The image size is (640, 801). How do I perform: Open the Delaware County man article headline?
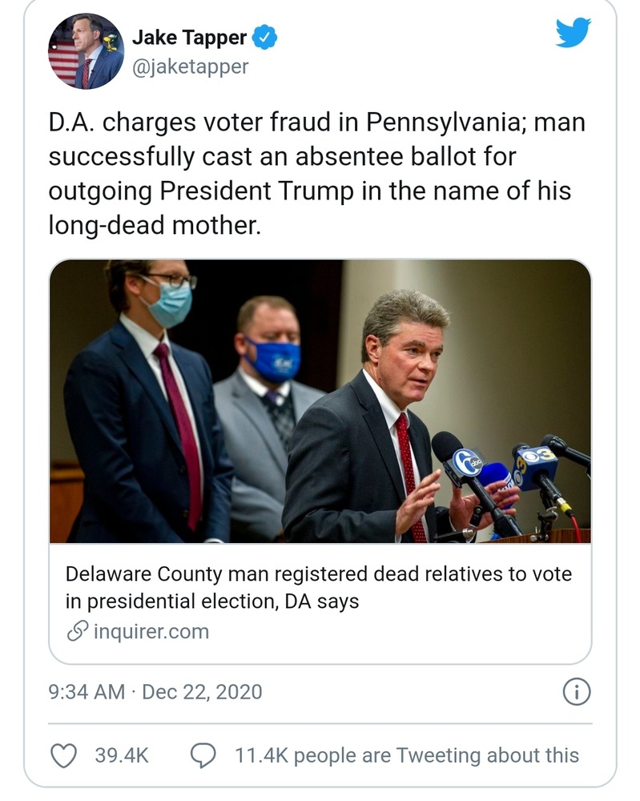[318, 587]
